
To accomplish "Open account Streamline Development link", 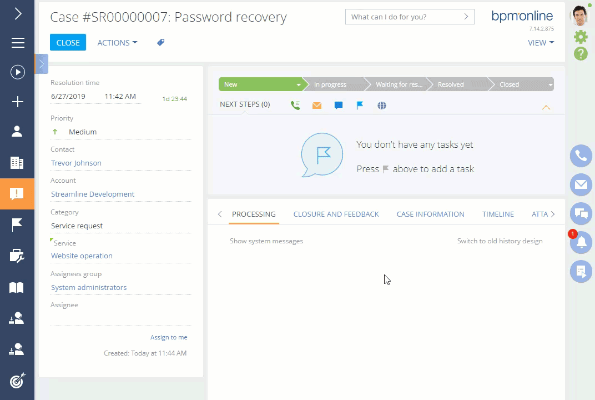I will coord(93,194).
